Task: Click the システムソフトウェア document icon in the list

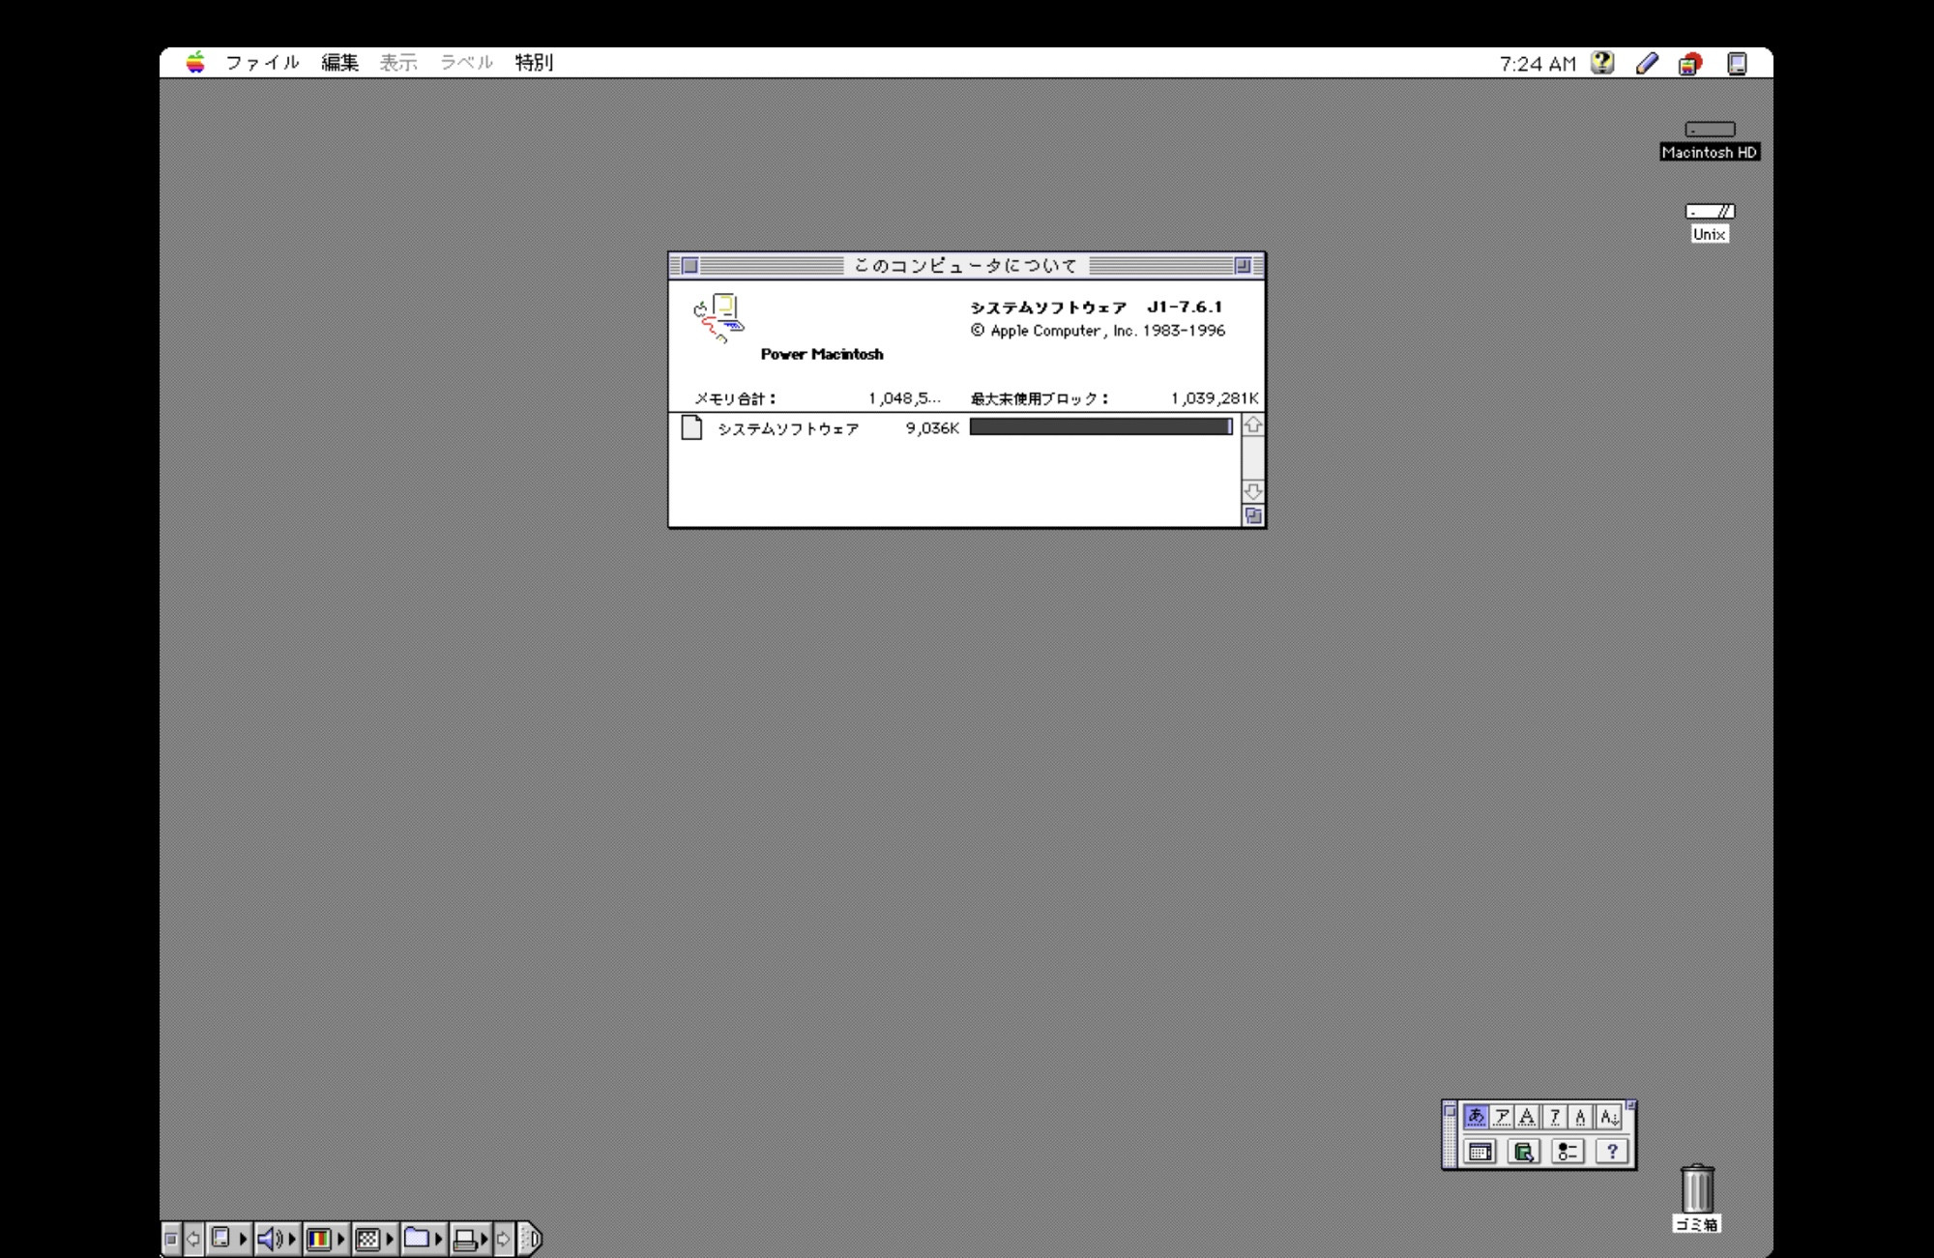Action: [x=691, y=427]
